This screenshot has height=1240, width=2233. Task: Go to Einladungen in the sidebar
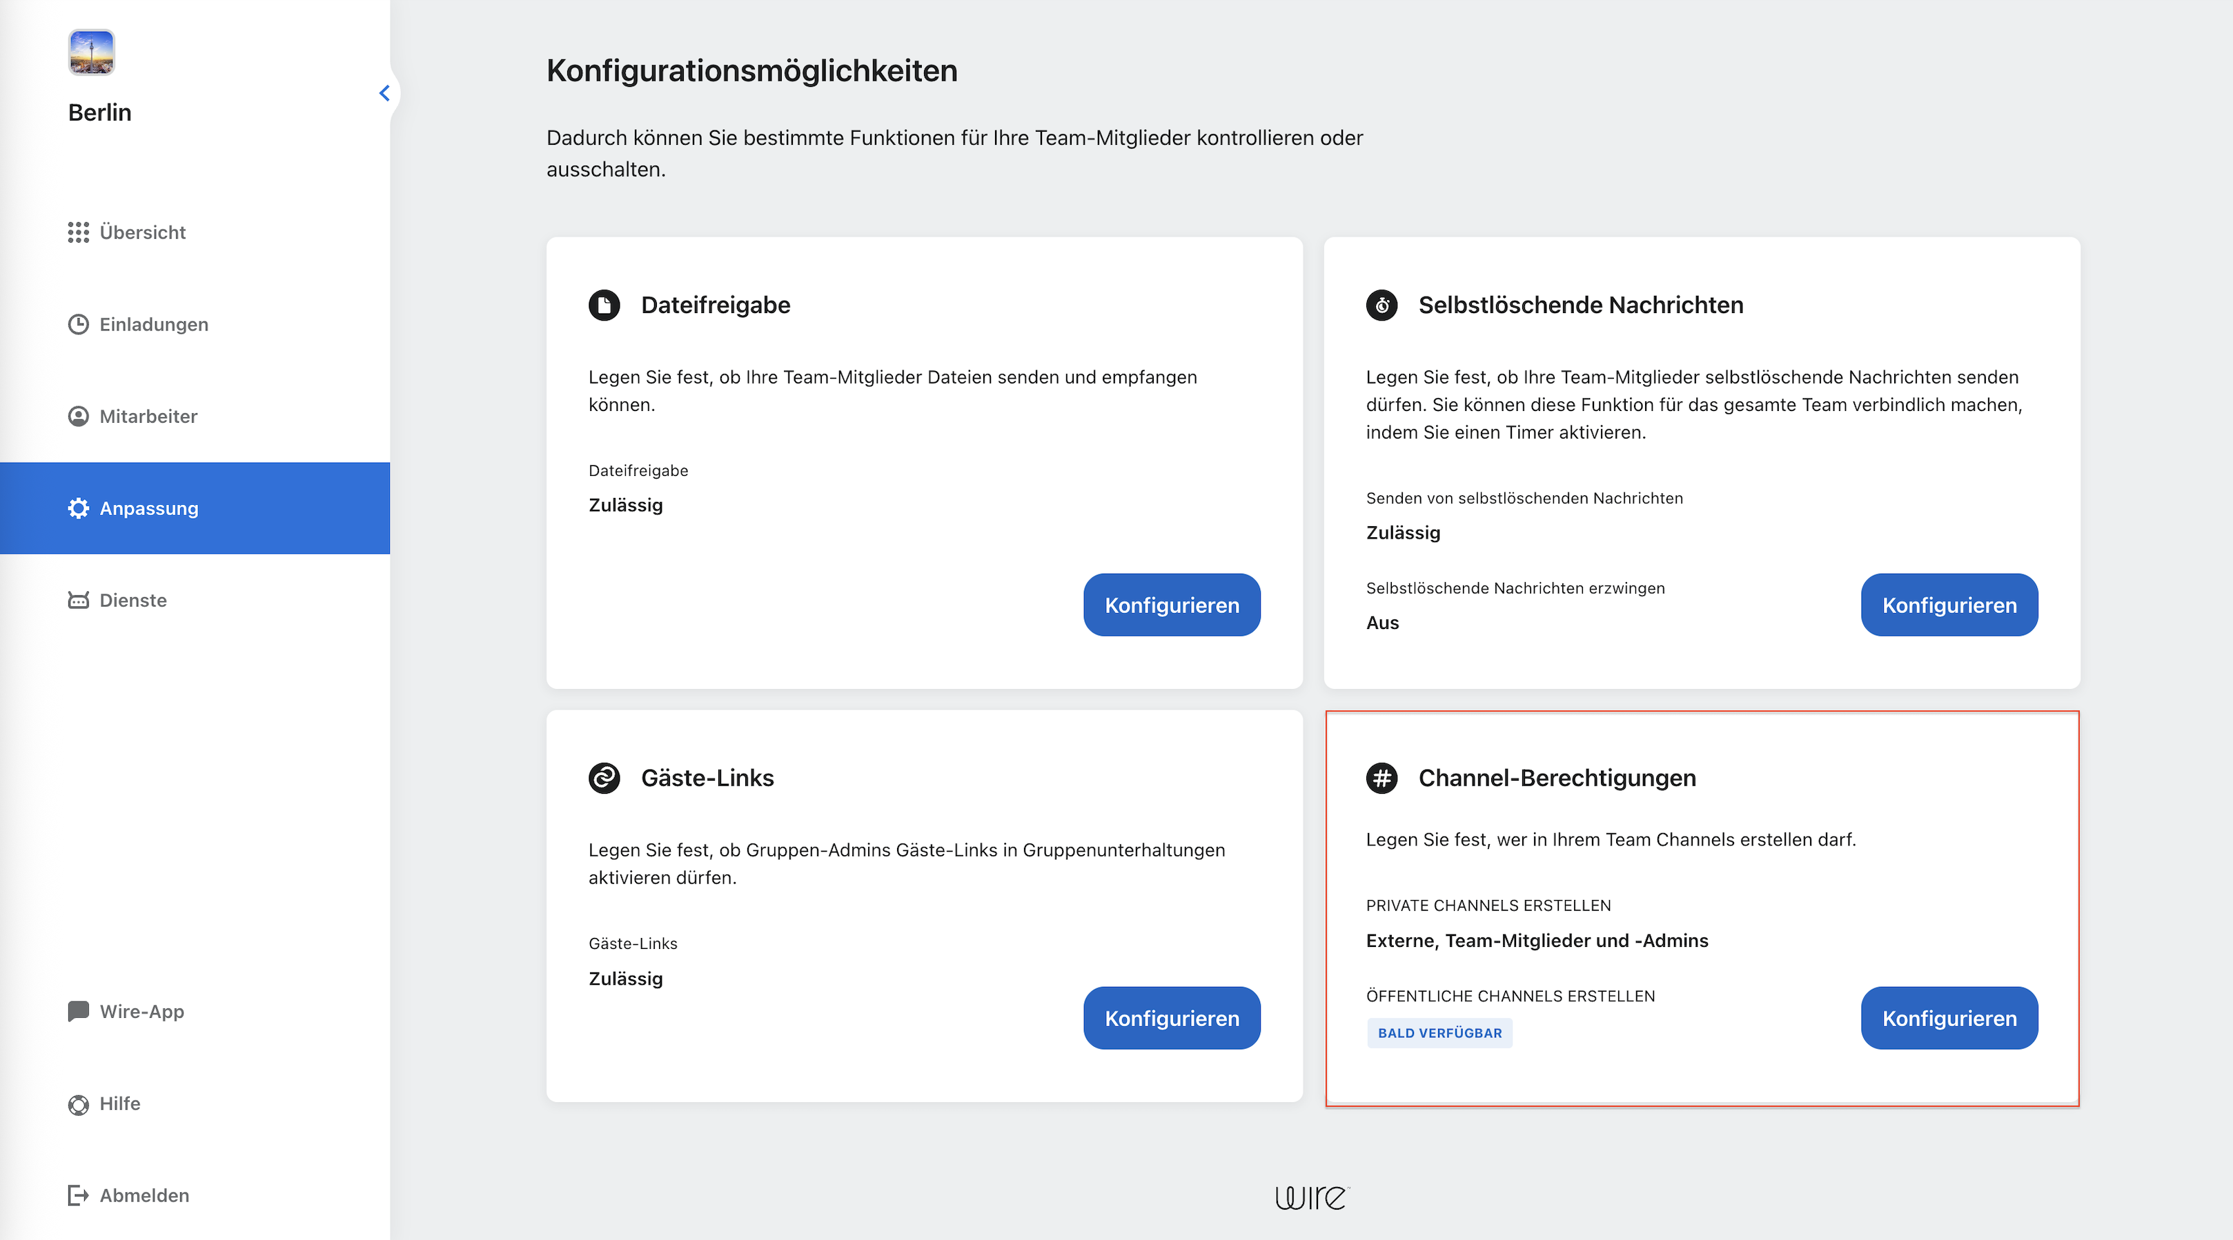point(195,324)
